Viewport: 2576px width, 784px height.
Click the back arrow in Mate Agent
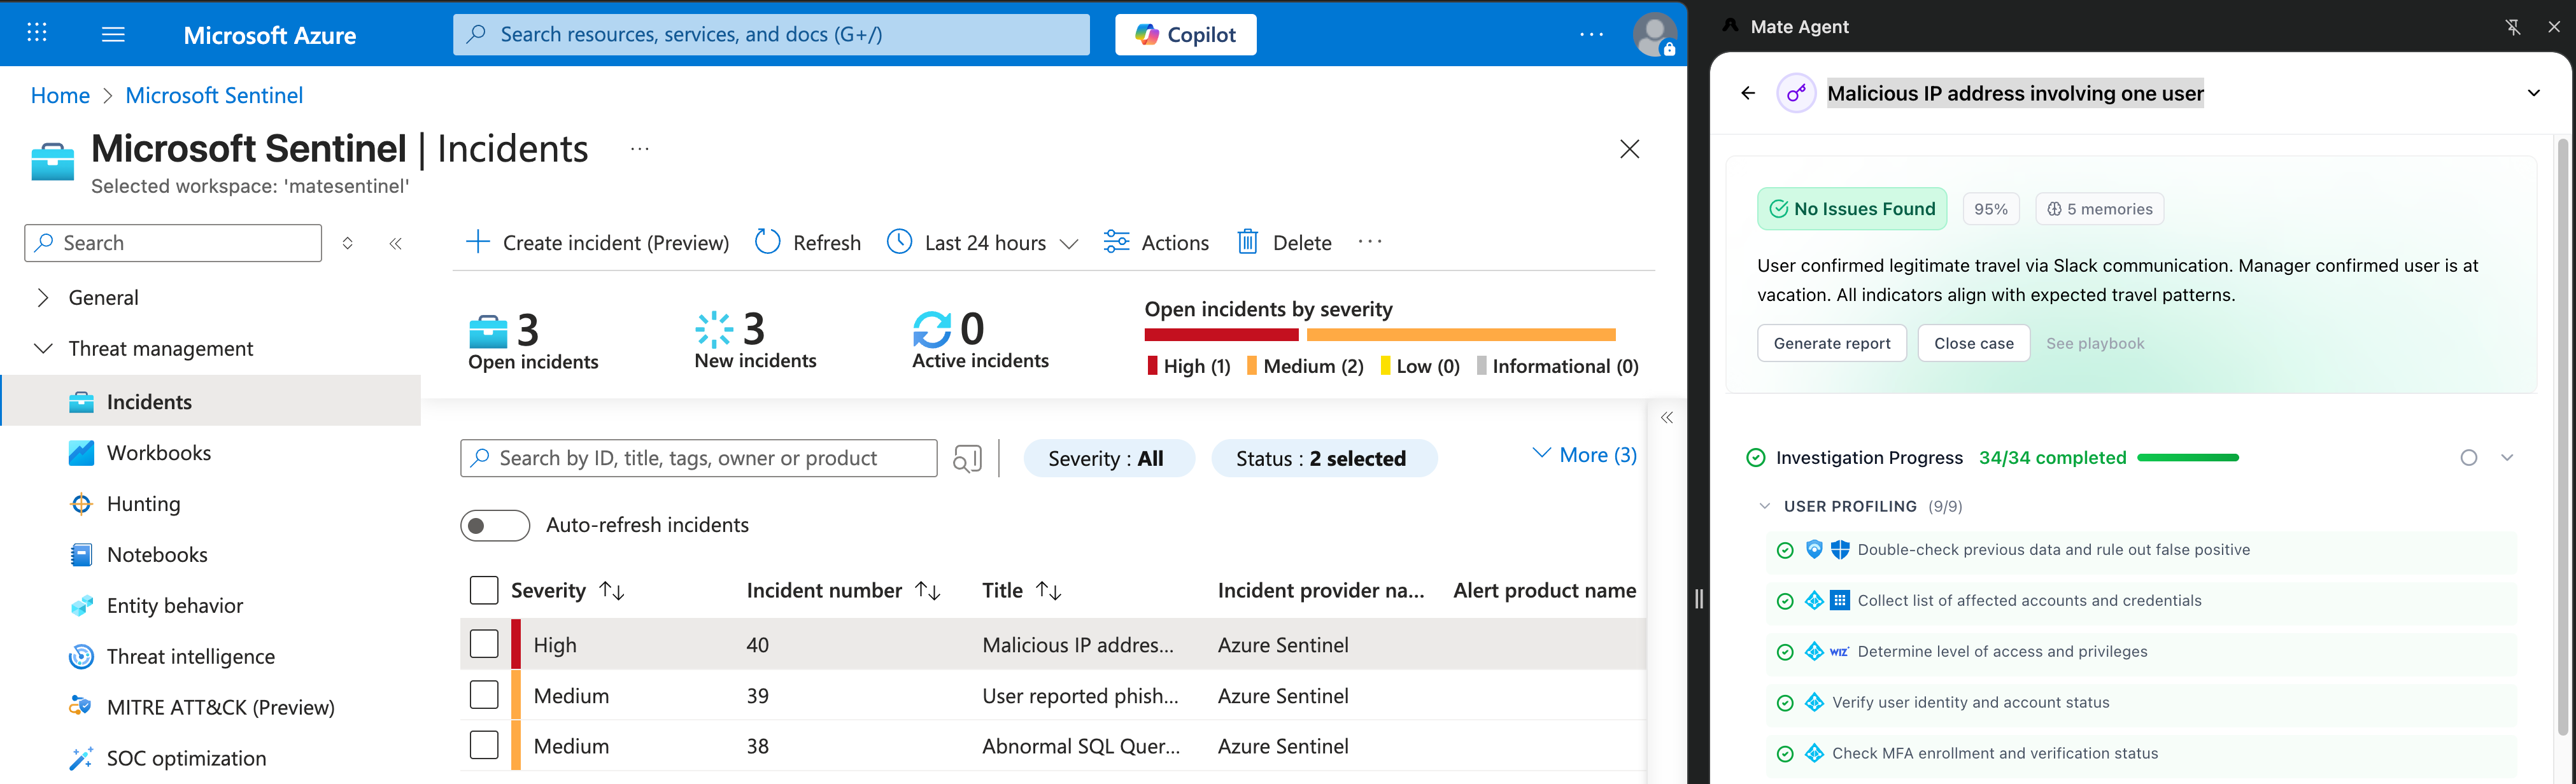1747,93
